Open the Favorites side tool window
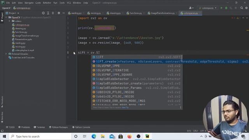 [2, 117]
